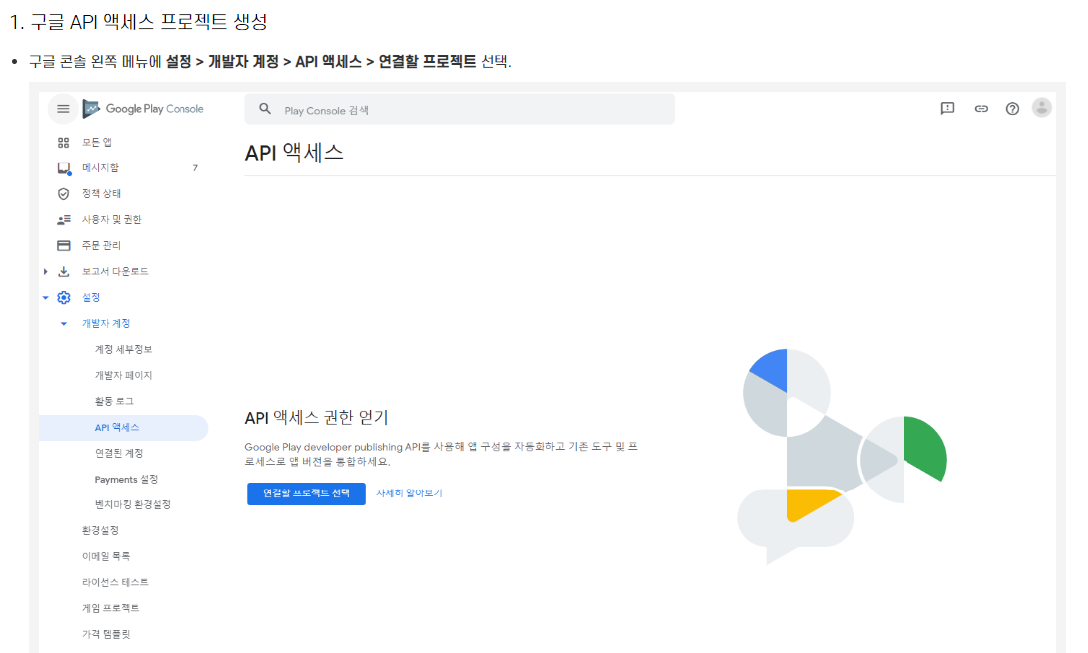The height and width of the screenshot is (653, 1088).
Task: Select API 액세스 in sidebar
Action: (124, 428)
